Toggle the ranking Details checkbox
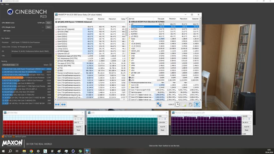This screenshot has width=274, height=154. click(50, 65)
